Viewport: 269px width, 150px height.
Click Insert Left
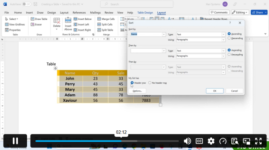(x=81, y=25)
